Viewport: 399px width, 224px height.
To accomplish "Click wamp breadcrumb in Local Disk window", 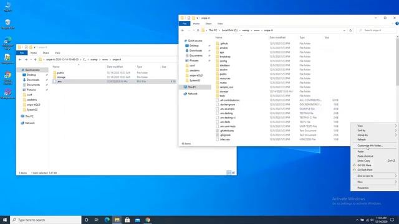I will pos(246,30).
